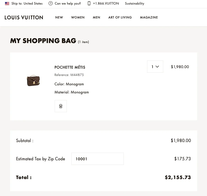The height and width of the screenshot is (196, 207).
Task: Click the Louis Vuitton logo
Action: (x=24, y=17)
